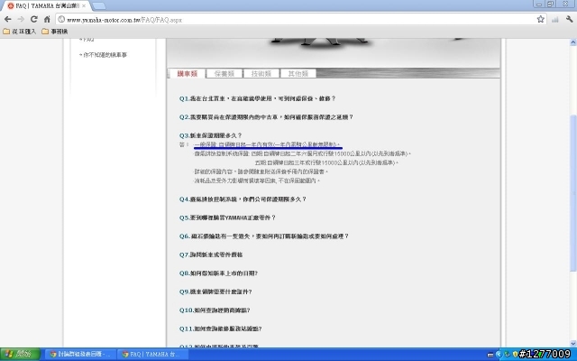
Task: Select the FAQ | YAMAHA browser tab
Action: (45, 6)
